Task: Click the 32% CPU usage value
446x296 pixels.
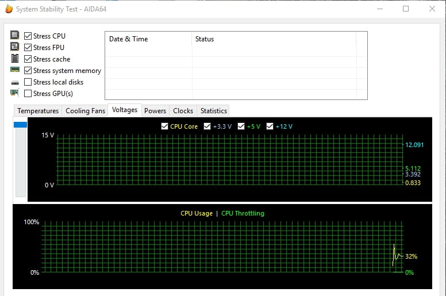Action: [411, 256]
